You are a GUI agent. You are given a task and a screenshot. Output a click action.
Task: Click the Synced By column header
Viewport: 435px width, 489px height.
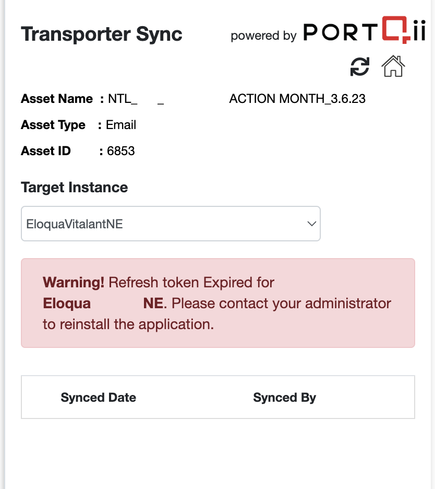(x=285, y=397)
